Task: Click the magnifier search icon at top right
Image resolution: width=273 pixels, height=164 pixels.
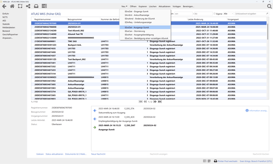Action: 269,6
